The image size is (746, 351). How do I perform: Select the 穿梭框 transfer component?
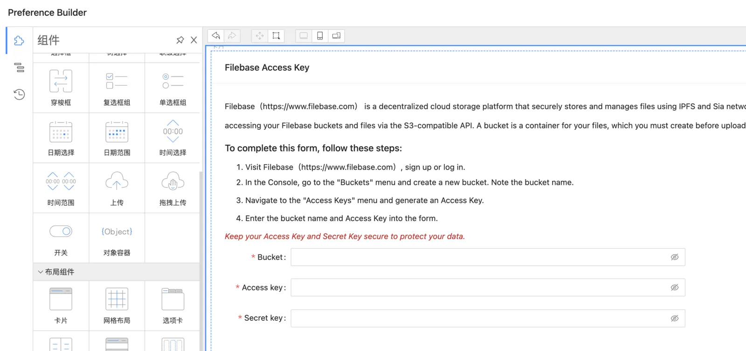pyautogui.click(x=61, y=88)
